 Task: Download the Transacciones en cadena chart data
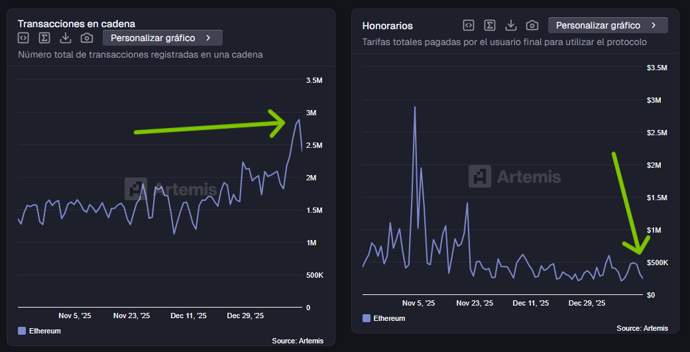[66, 38]
